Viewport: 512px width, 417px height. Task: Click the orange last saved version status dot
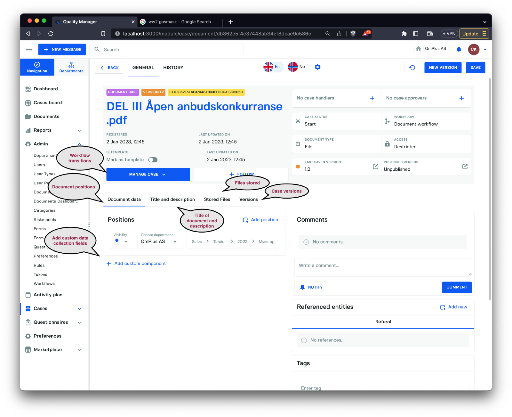298,167
